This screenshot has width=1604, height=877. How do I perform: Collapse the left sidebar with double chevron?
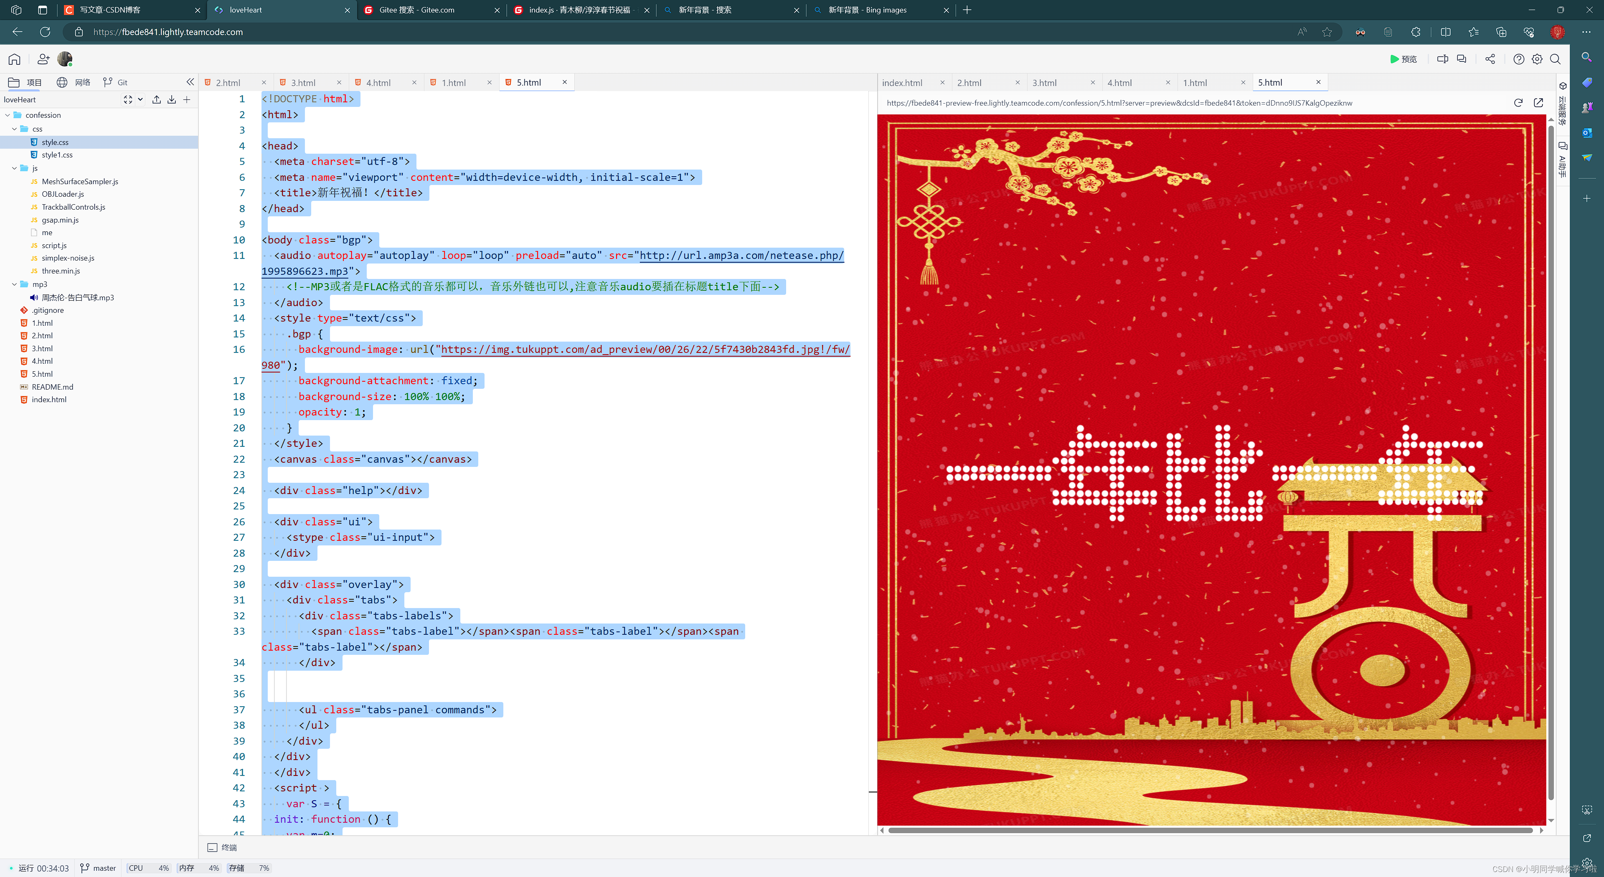[190, 82]
